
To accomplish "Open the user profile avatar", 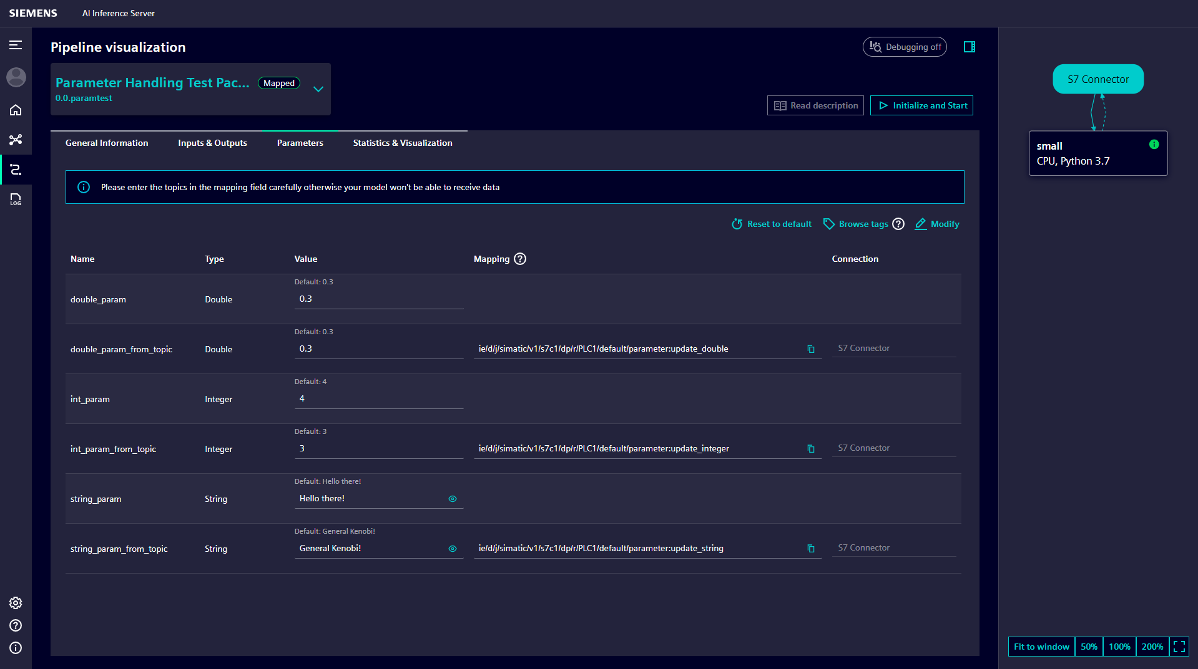I will tap(16, 77).
